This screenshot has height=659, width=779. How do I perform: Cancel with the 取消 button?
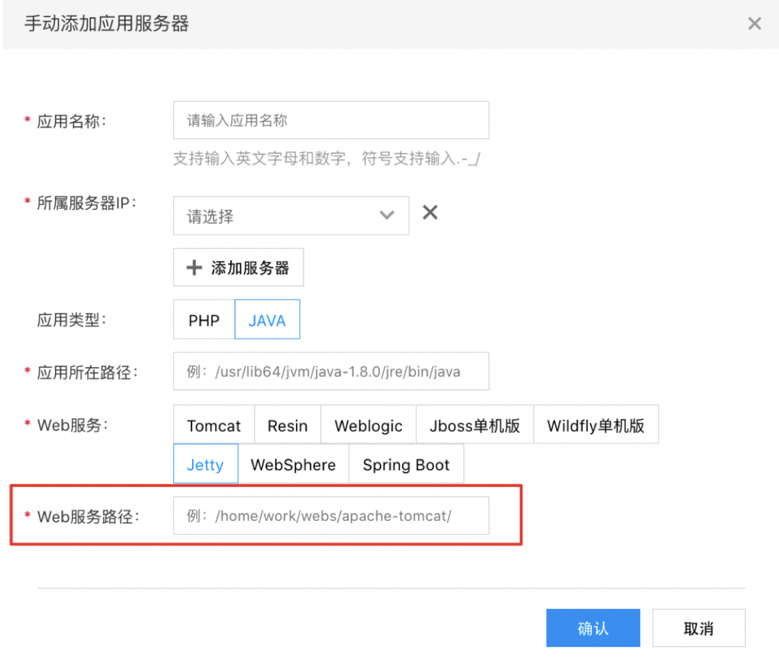(699, 628)
